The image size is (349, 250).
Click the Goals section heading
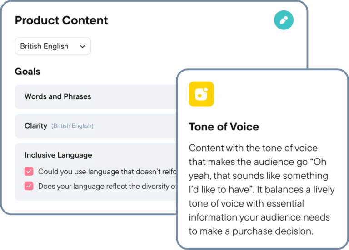coord(27,72)
